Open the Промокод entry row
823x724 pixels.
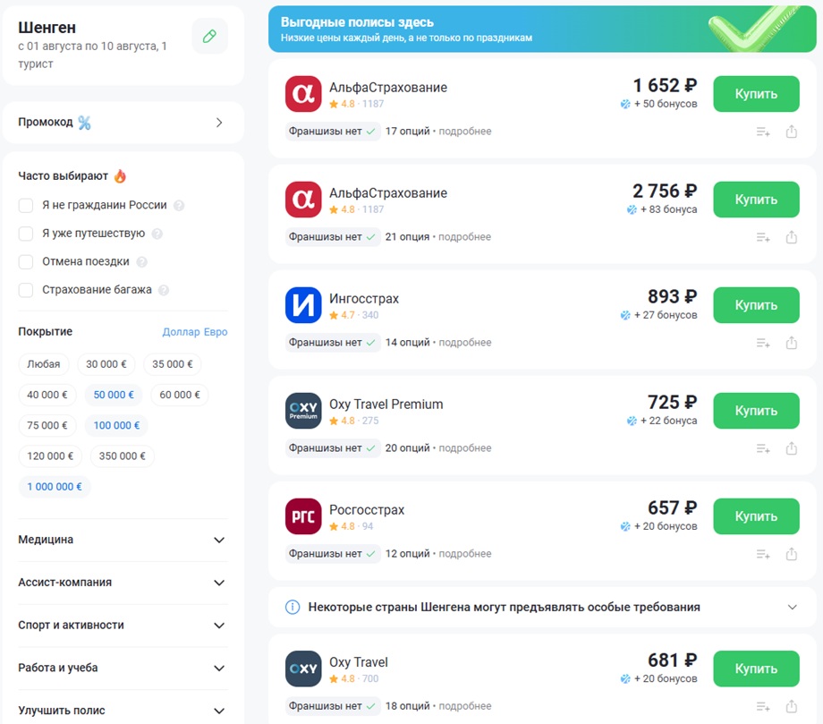pos(123,123)
